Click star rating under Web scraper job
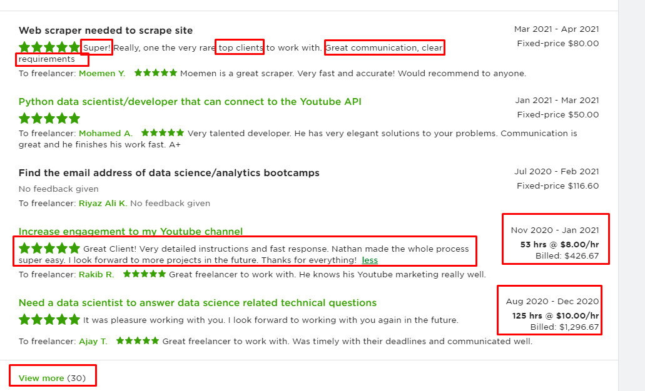 49,47
